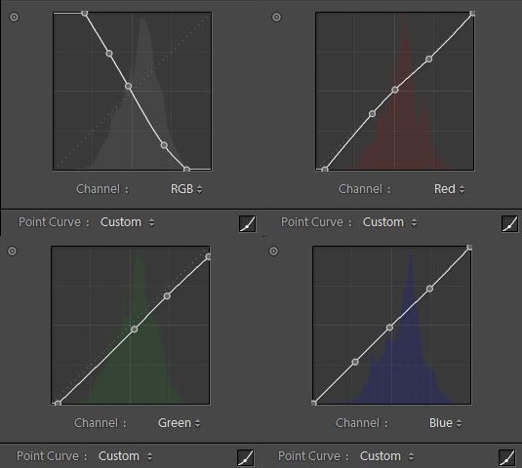Open the Green channel dropdown
This screenshot has height=468, width=522.
[x=180, y=423]
